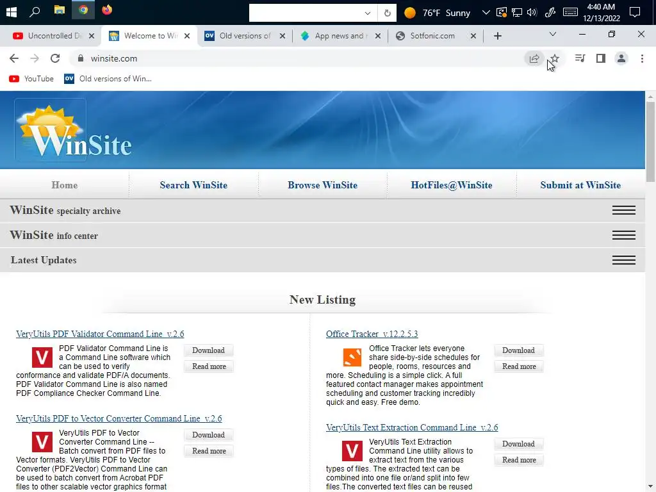Screen dimensions: 656x492
Task: Open the tab search dropdown chevron
Action: pos(553,35)
